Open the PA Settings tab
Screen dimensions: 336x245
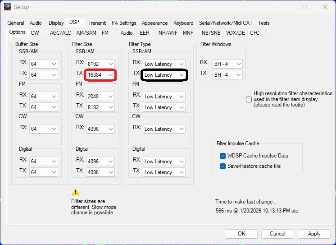pos(124,23)
